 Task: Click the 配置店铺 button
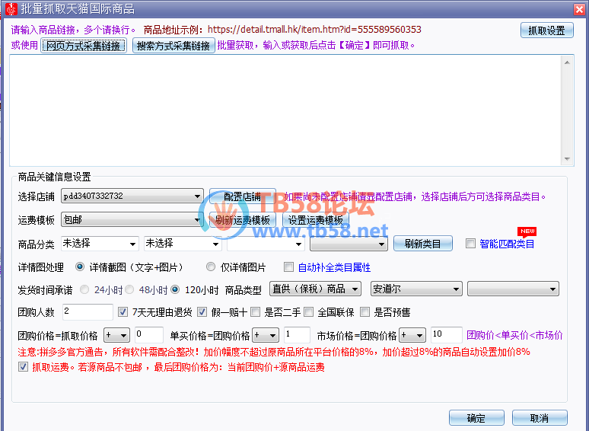[242, 196]
